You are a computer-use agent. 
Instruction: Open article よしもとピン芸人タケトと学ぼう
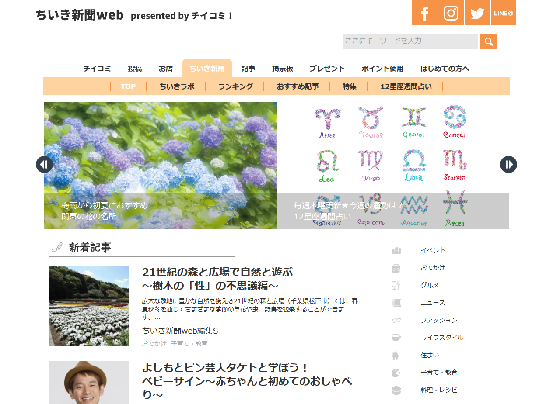(x=247, y=381)
